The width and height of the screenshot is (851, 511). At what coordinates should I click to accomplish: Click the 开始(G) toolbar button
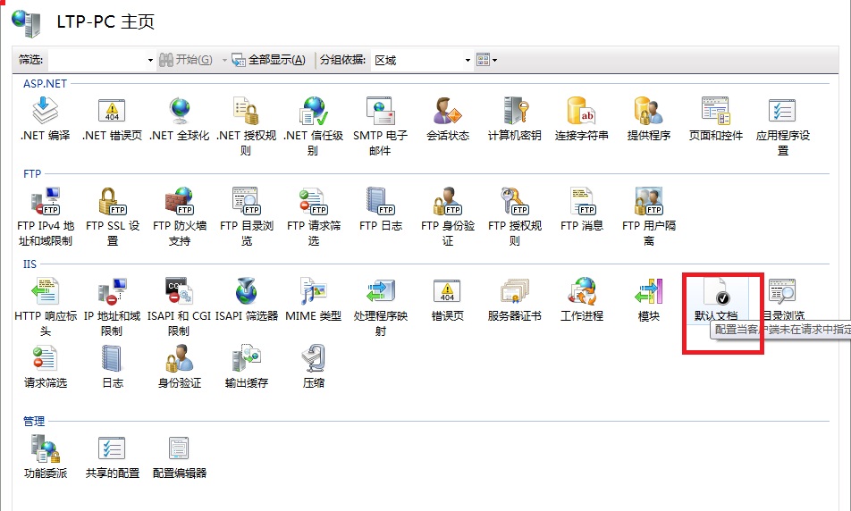pyautogui.click(x=186, y=60)
